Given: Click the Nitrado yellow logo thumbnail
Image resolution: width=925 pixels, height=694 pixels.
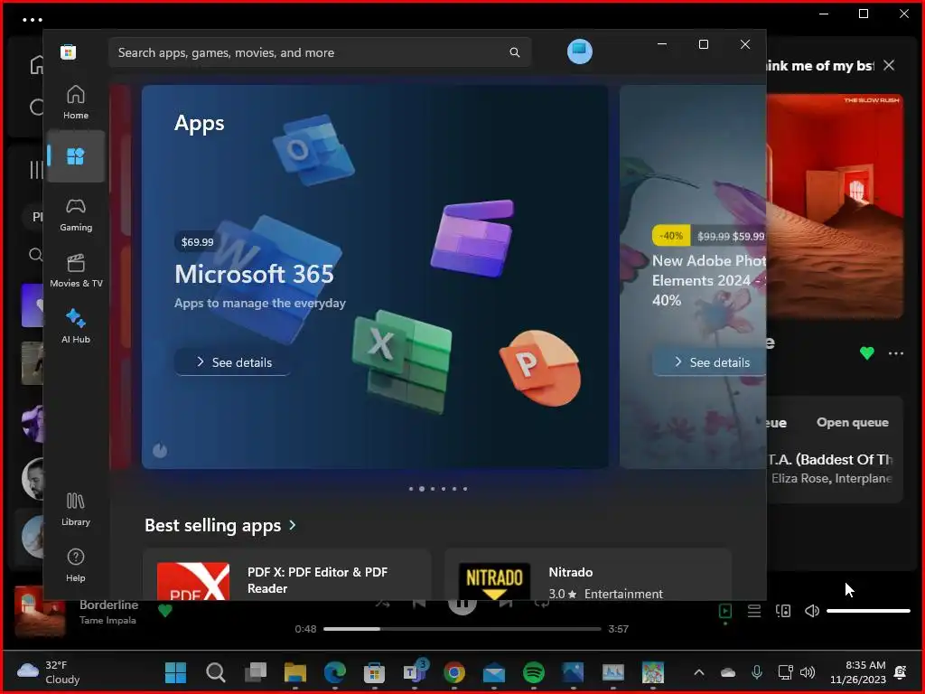Looking at the screenshot, I should point(494,582).
